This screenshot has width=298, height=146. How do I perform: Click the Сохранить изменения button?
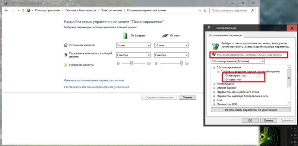tap(159, 97)
